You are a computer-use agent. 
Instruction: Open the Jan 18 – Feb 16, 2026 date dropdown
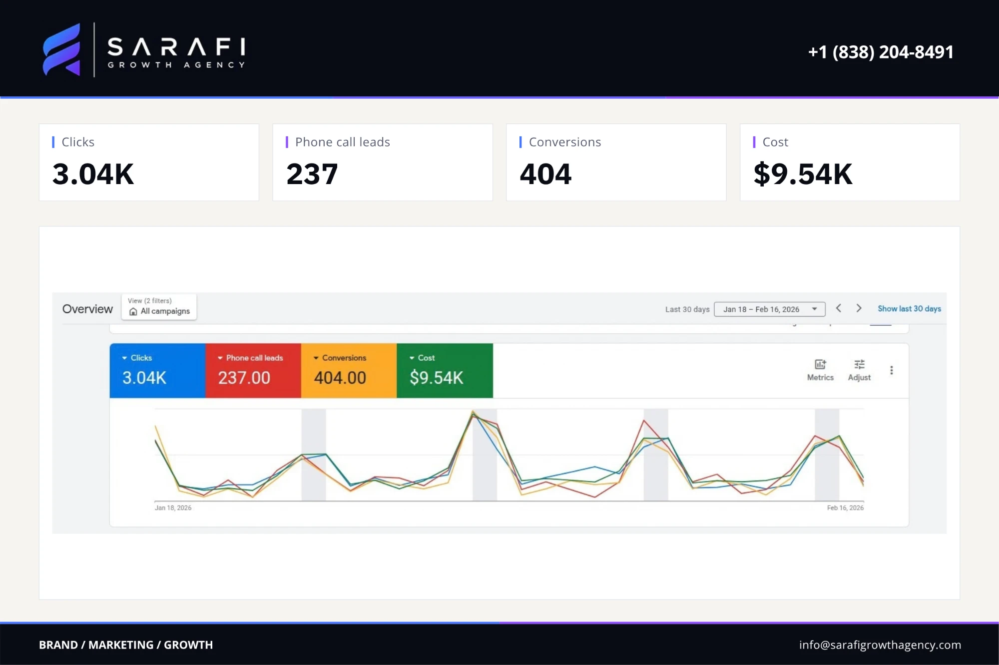click(x=770, y=309)
